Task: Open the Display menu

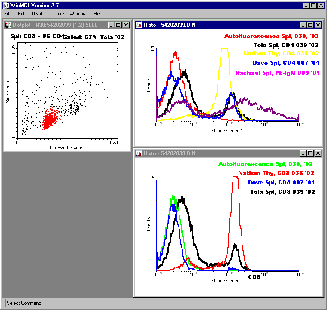Action: pyautogui.click(x=39, y=14)
